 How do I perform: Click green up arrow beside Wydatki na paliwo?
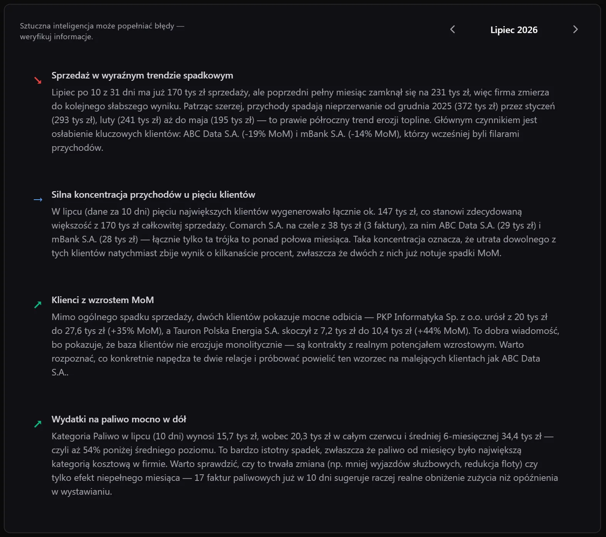[x=38, y=424]
